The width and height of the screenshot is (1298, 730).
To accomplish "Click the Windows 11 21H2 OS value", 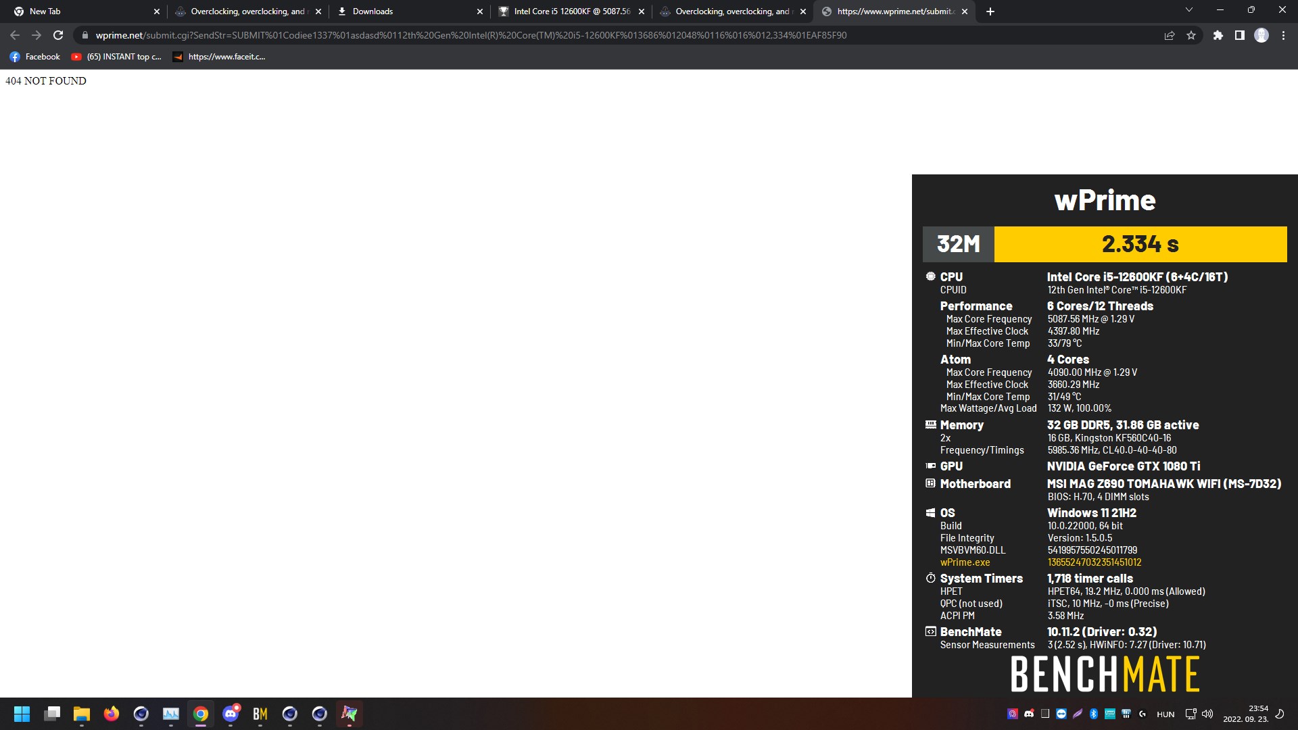I will point(1092,513).
